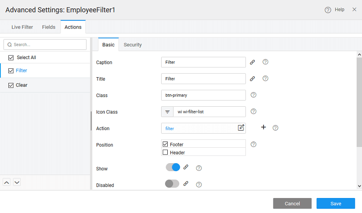Open the help hint for Position field

253,144
